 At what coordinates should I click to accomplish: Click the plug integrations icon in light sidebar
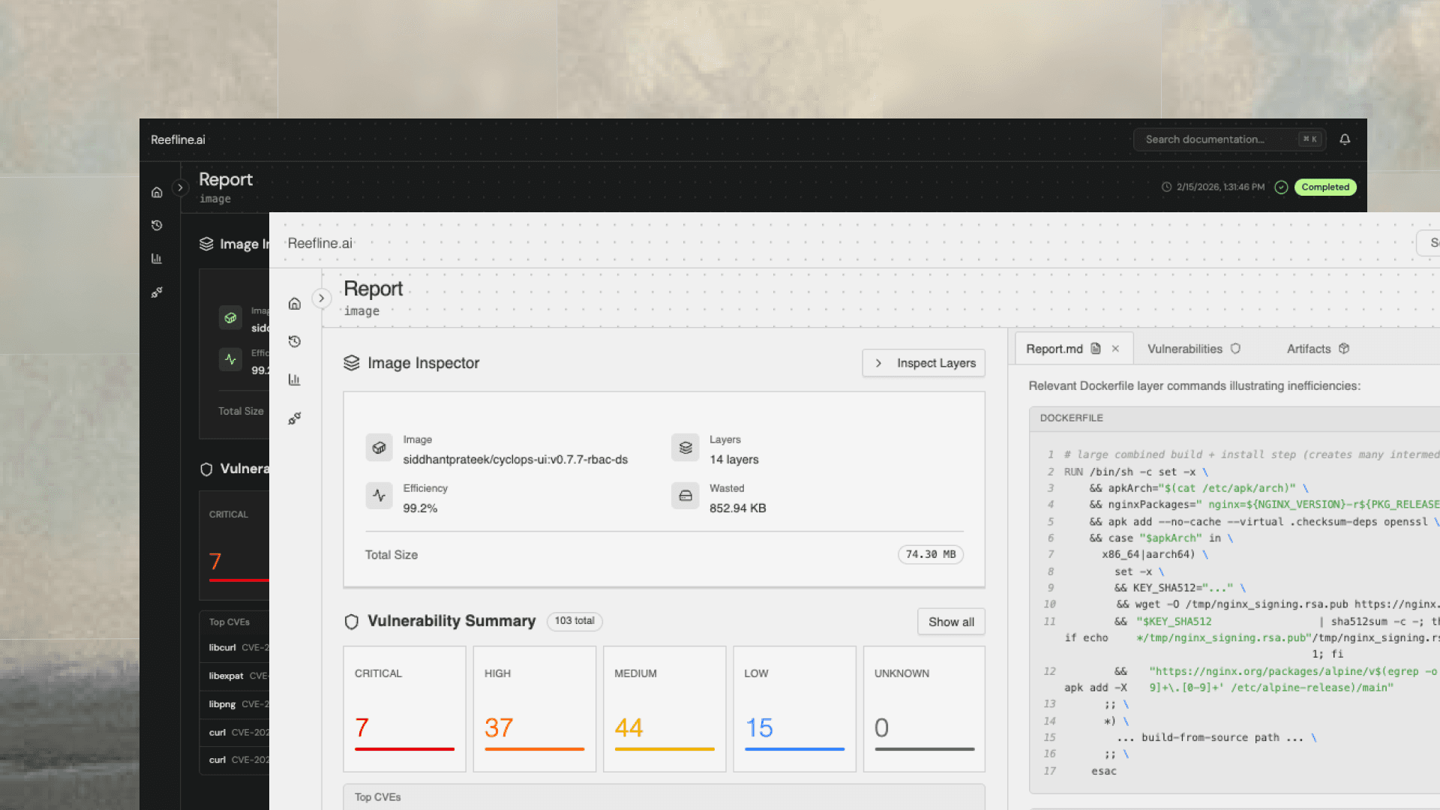click(295, 418)
